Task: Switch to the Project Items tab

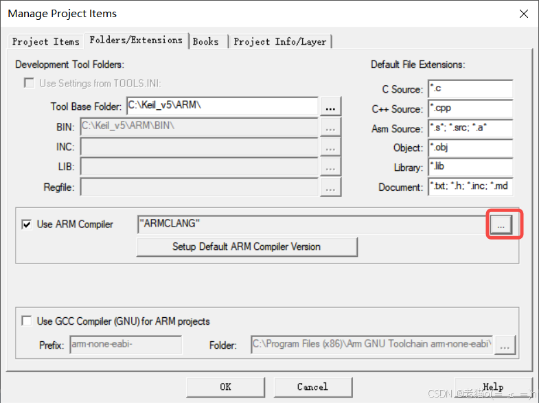Action: 46,42
